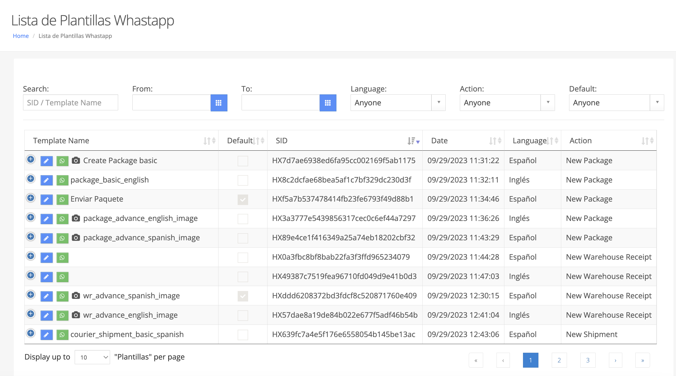The image size is (676, 376).
Task: Toggle Default checkbox for package_advance_spanish_image
Action: (243, 238)
